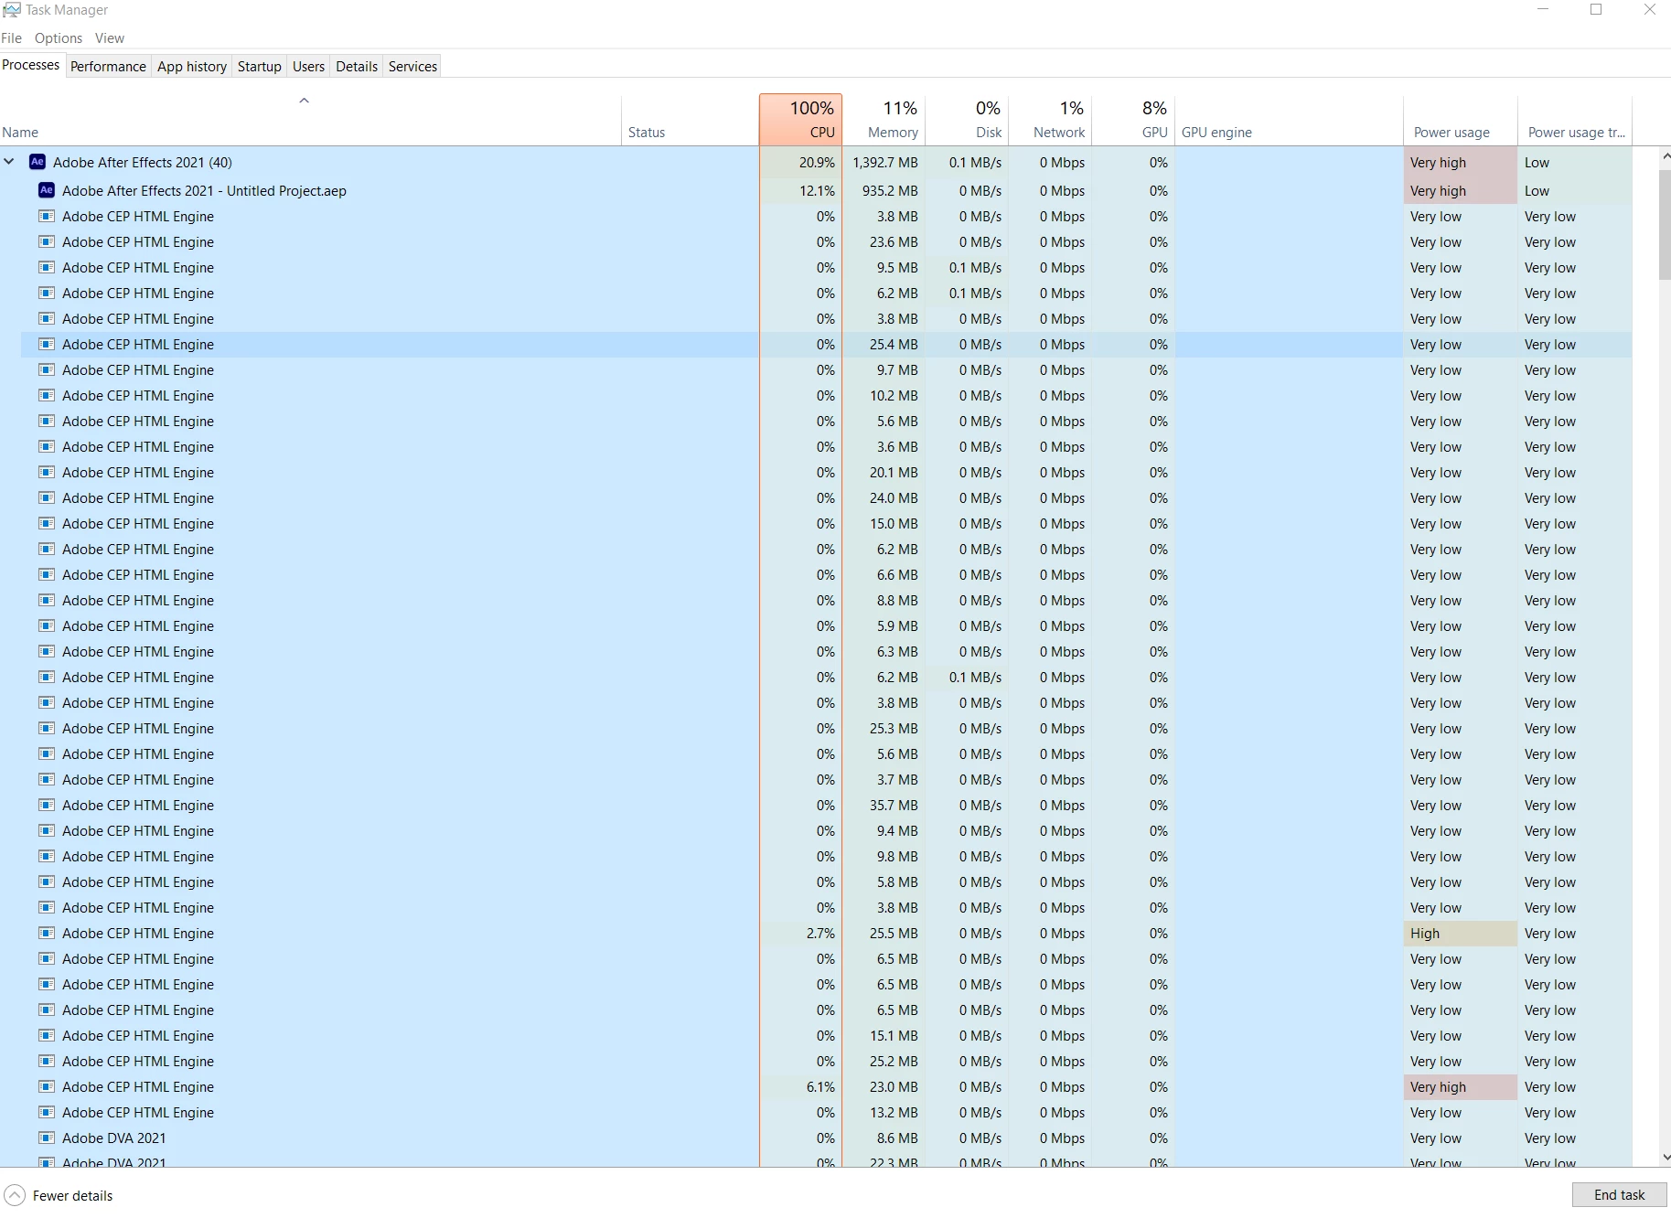Click the sort arrow above the Name column
The width and height of the screenshot is (1671, 1218).
click(x=305, y=101)
